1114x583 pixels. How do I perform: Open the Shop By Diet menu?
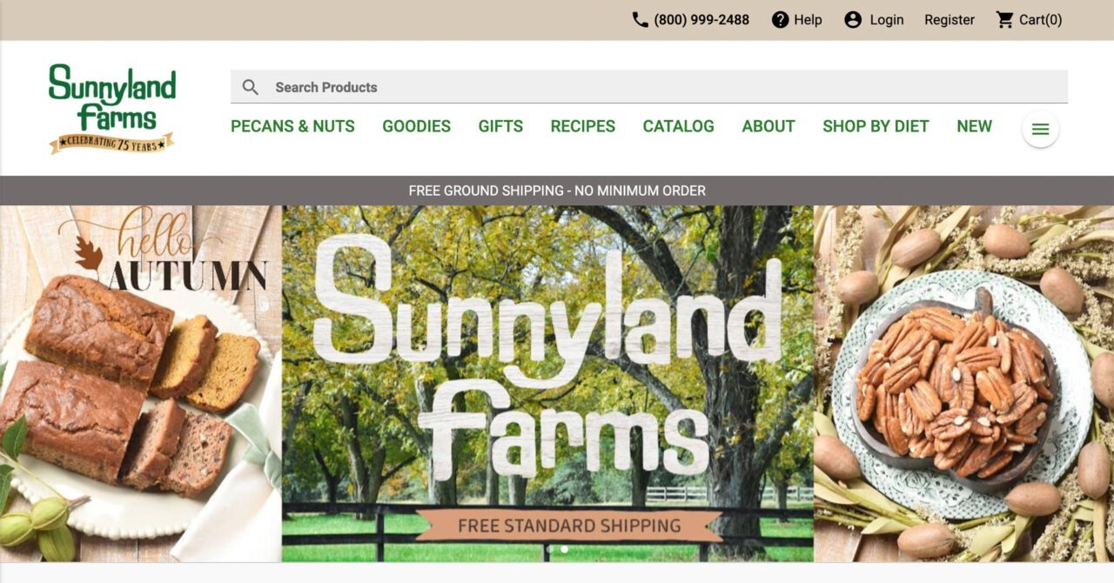tap(876, 126)
